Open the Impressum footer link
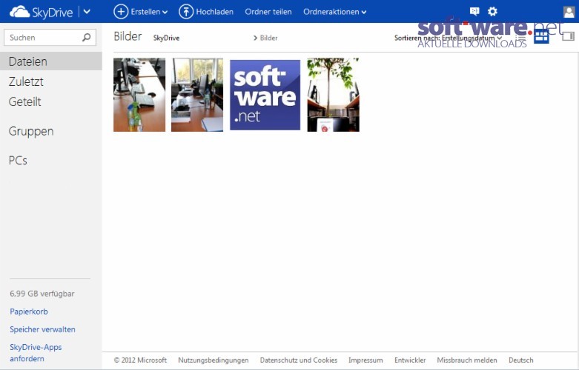The height and width of the screenshot is (370, 579). coord(365,360)
